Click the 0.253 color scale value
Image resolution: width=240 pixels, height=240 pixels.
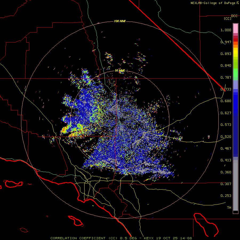click(x=226, y=196)
